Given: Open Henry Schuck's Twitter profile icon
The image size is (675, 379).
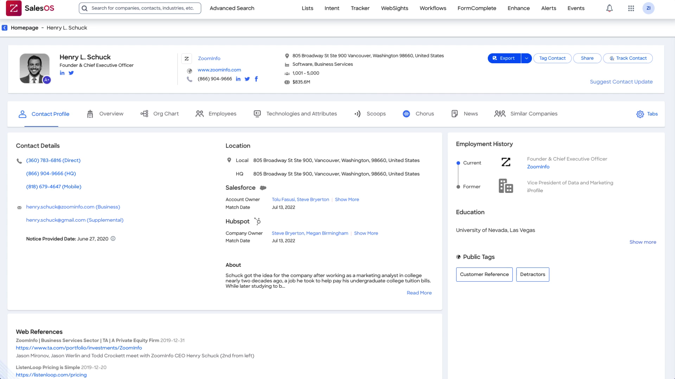Looking at the screenshot, I should coord(71,73).
